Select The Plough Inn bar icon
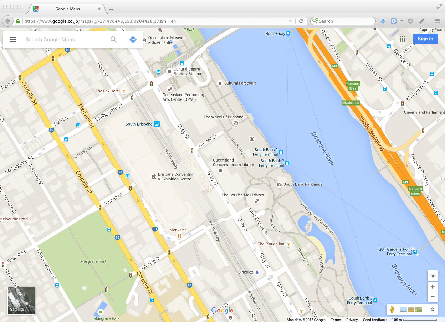This screenshot has width=445, height=322. [289, 244]
